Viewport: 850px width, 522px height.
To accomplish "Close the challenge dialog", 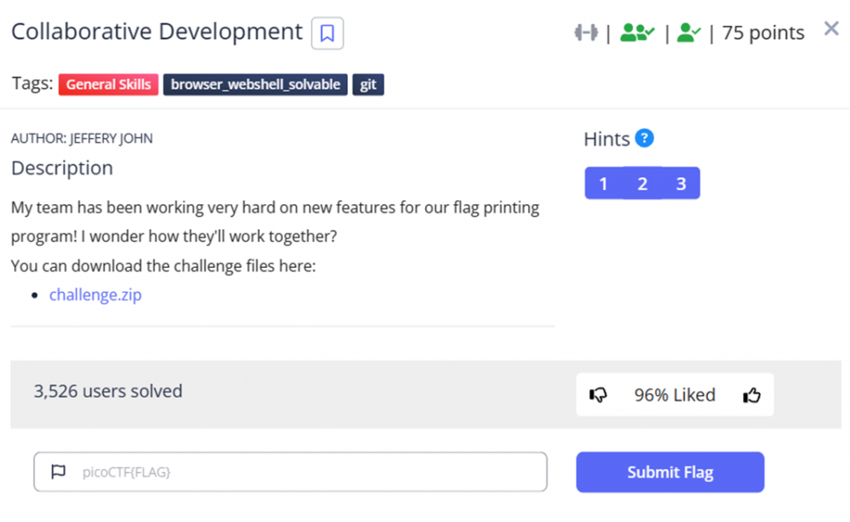I will point(831,29).
